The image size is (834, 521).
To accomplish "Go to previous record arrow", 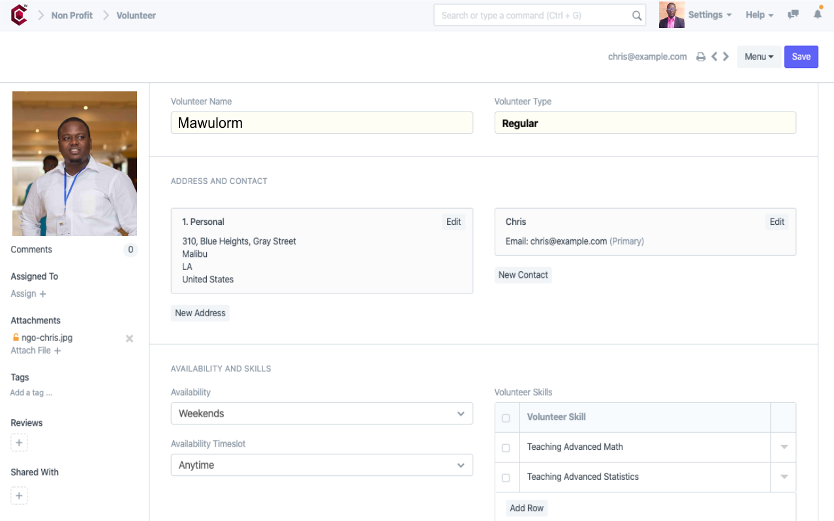I will click(715, 57).
